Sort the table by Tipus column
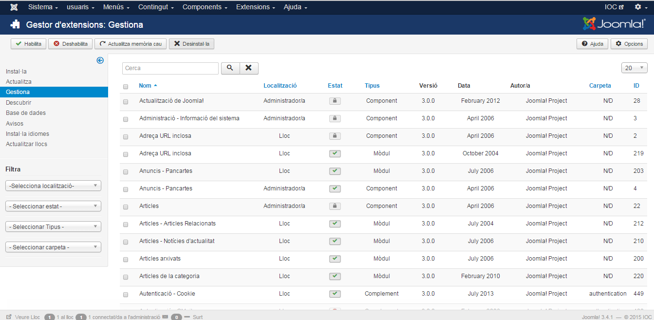Viewport: 654px width, 320px height. click(x=372, y=86)
